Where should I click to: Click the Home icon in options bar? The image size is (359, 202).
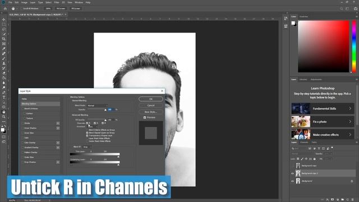coord(5,8)
